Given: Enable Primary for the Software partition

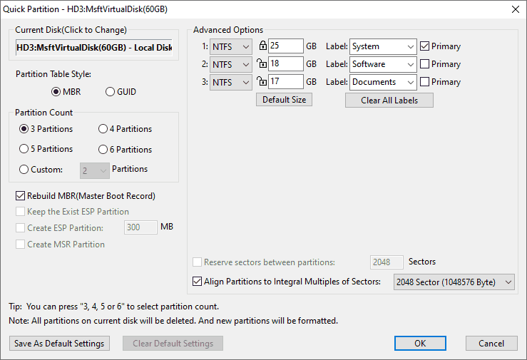Looking at the screenshot, I should pos(425,64).
